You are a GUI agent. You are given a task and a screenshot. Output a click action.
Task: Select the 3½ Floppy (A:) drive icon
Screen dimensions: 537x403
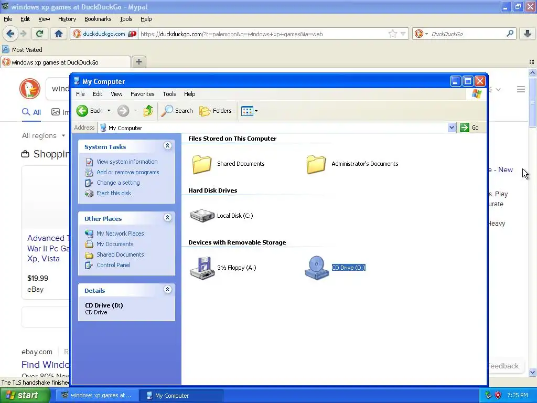click(x=202, y=268)
